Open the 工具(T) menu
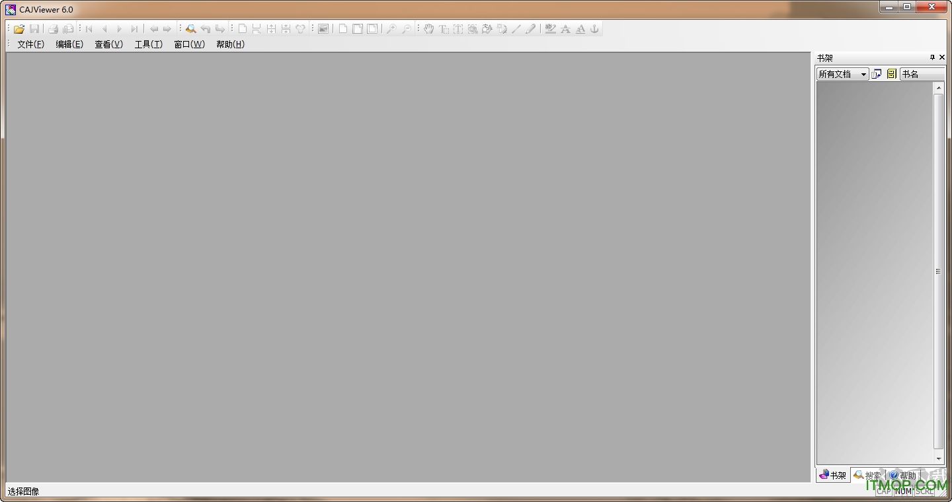 pyautogui.click(x=149, y=44)
